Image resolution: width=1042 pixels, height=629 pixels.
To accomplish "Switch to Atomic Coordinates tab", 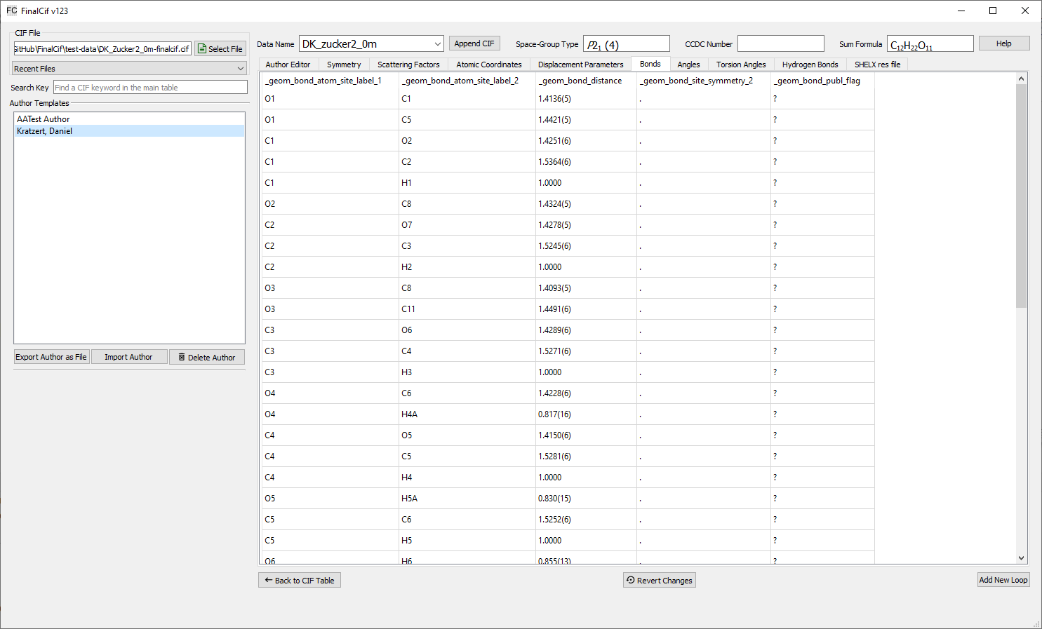I will (489, 65).
